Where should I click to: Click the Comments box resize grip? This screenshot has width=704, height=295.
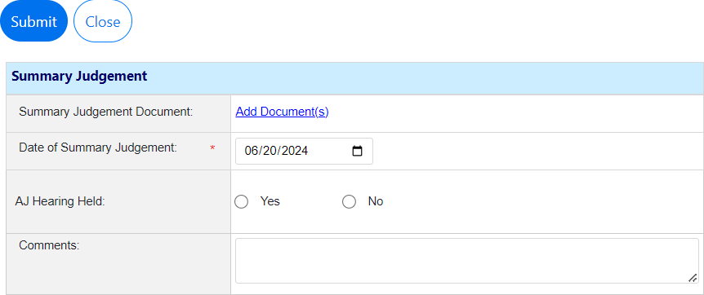[693, 278]
